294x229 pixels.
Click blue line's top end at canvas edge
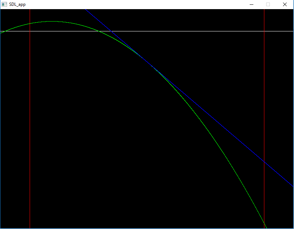point(86,10)
